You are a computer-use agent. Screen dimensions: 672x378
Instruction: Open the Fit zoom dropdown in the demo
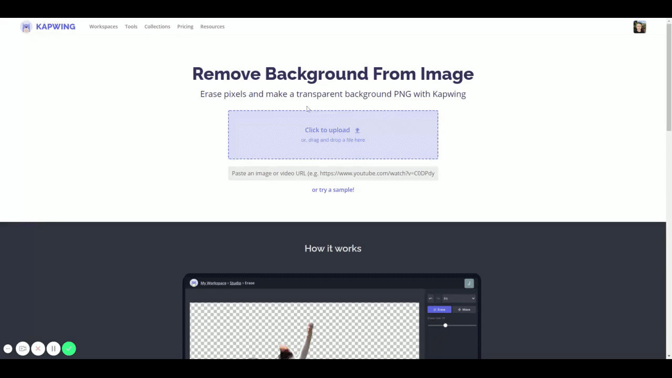point(459,299)
